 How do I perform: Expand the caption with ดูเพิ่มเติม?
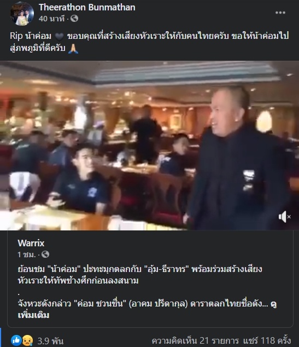(x=147, y=309)
